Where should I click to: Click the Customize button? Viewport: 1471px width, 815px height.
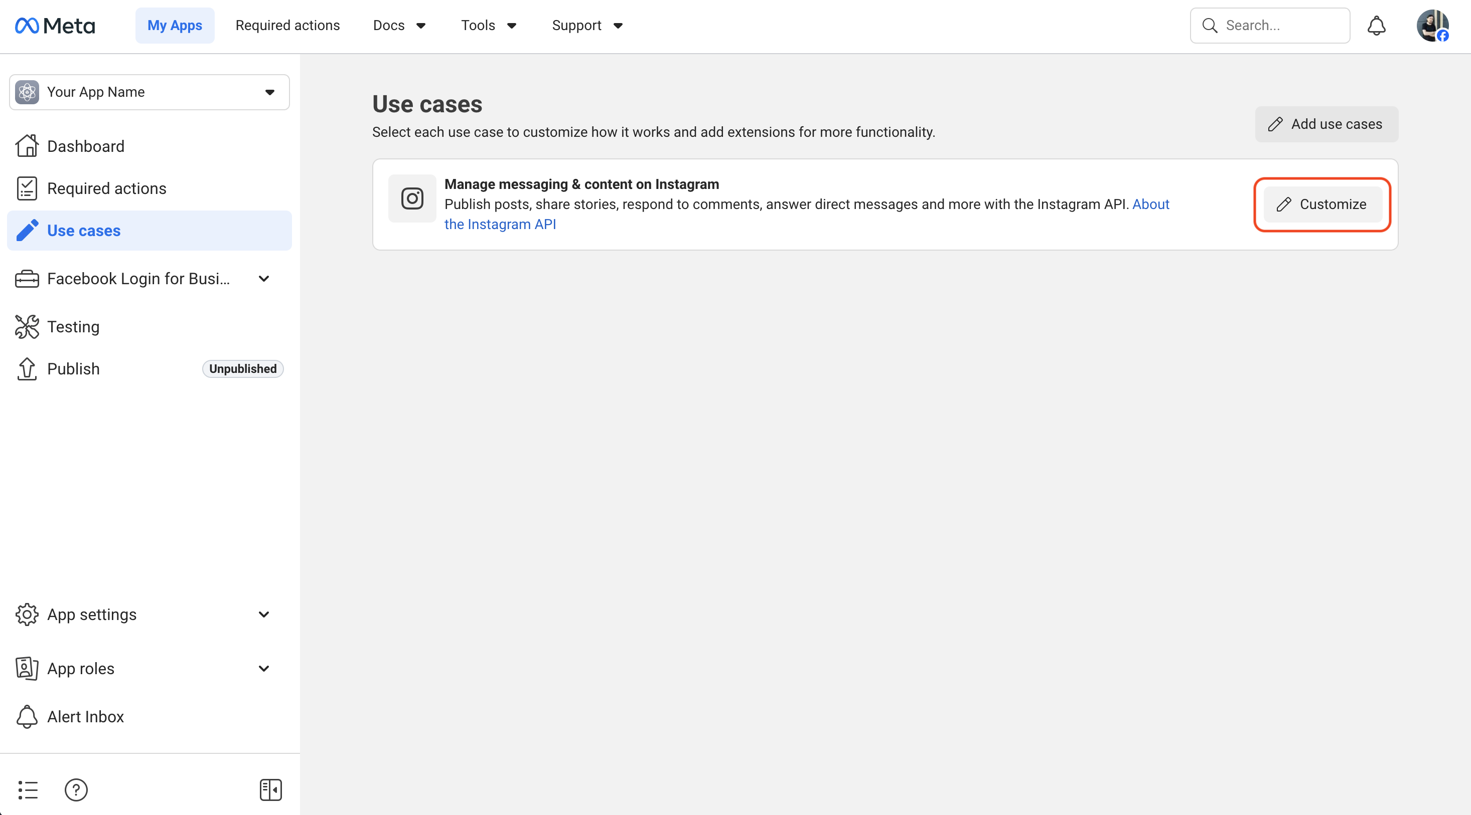click(x=1322, y=204)
